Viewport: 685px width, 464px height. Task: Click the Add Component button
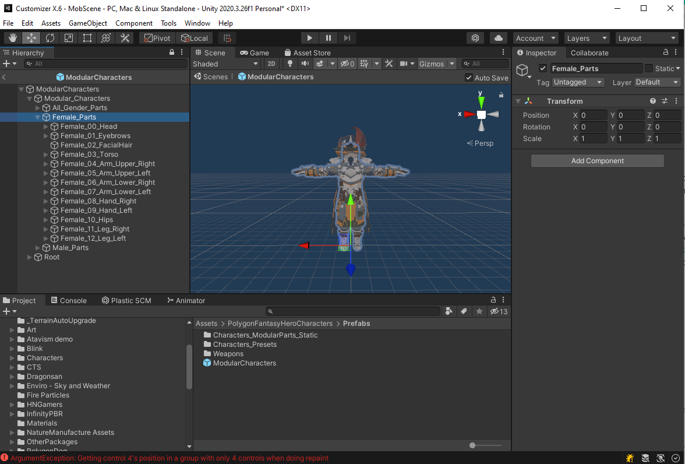pyautogui.click(x=597, y=161)
